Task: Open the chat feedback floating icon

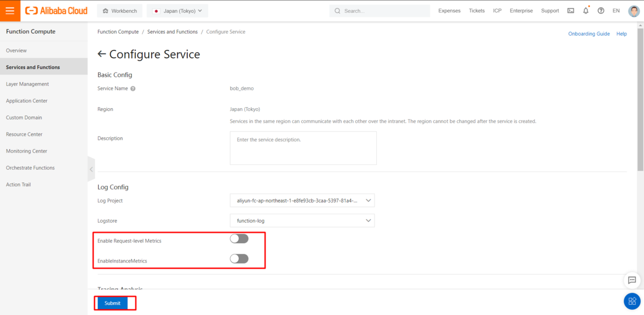Action: point(632,280)
